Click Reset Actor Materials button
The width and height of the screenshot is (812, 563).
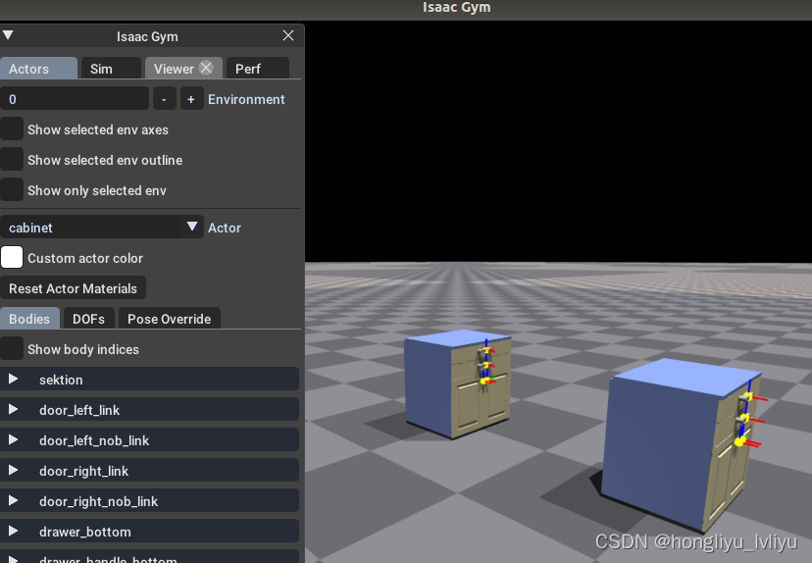click(73, 288)
